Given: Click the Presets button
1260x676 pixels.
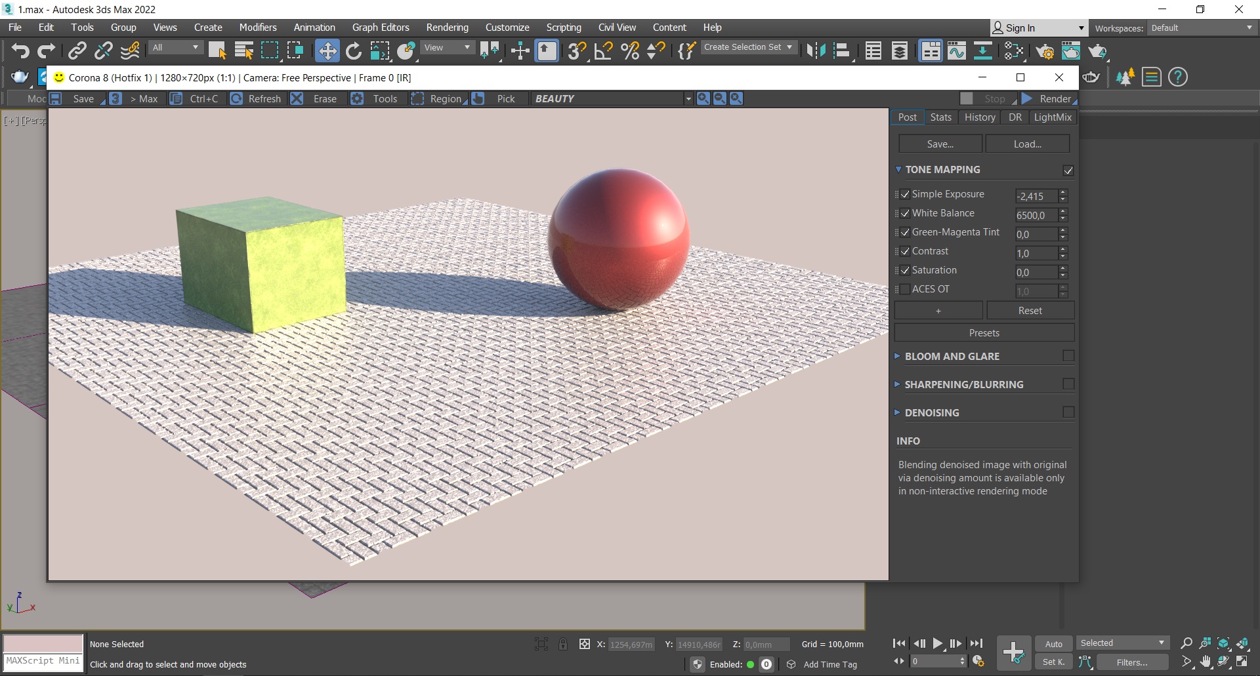Looking at the screenshot, I should click(984, 333).
